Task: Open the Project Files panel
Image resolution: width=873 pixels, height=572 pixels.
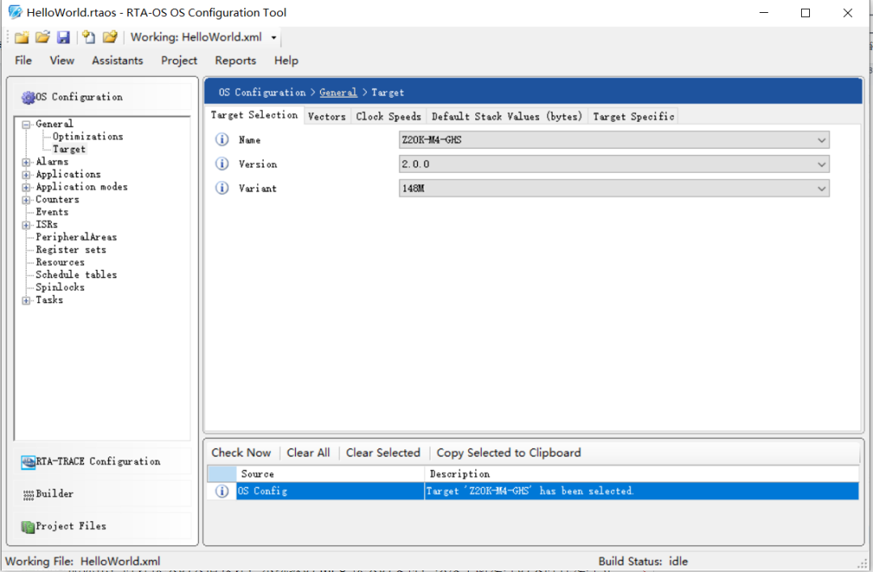Action: pyautogui.click(x=70, y=526)
